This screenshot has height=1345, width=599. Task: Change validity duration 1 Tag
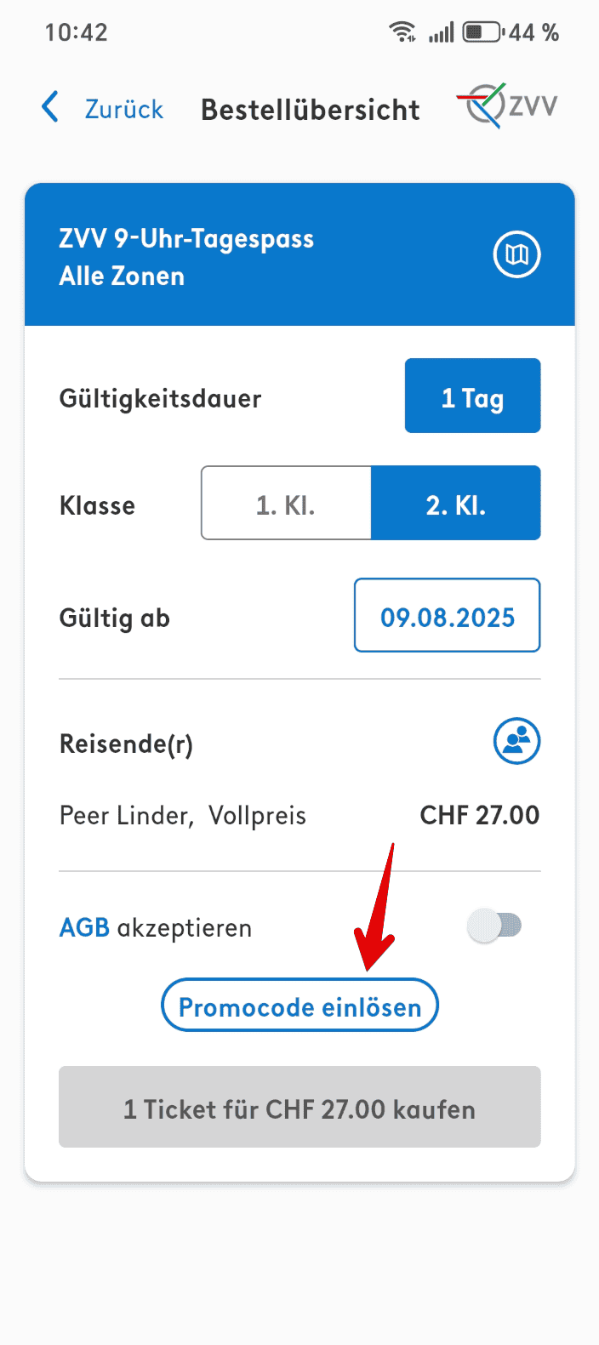(x=472, y=396)
